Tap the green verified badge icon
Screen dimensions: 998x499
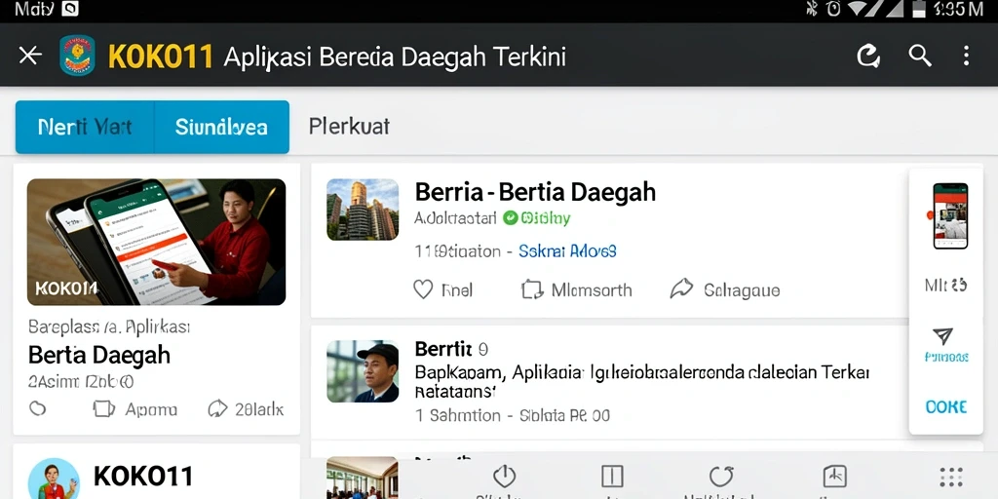pyautogui.click(x=510, y=218)
